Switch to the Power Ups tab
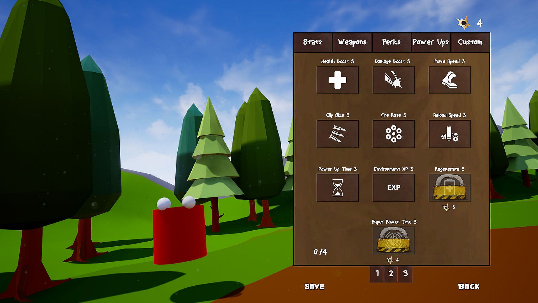The image size is (538, 303). click(431, 42)
